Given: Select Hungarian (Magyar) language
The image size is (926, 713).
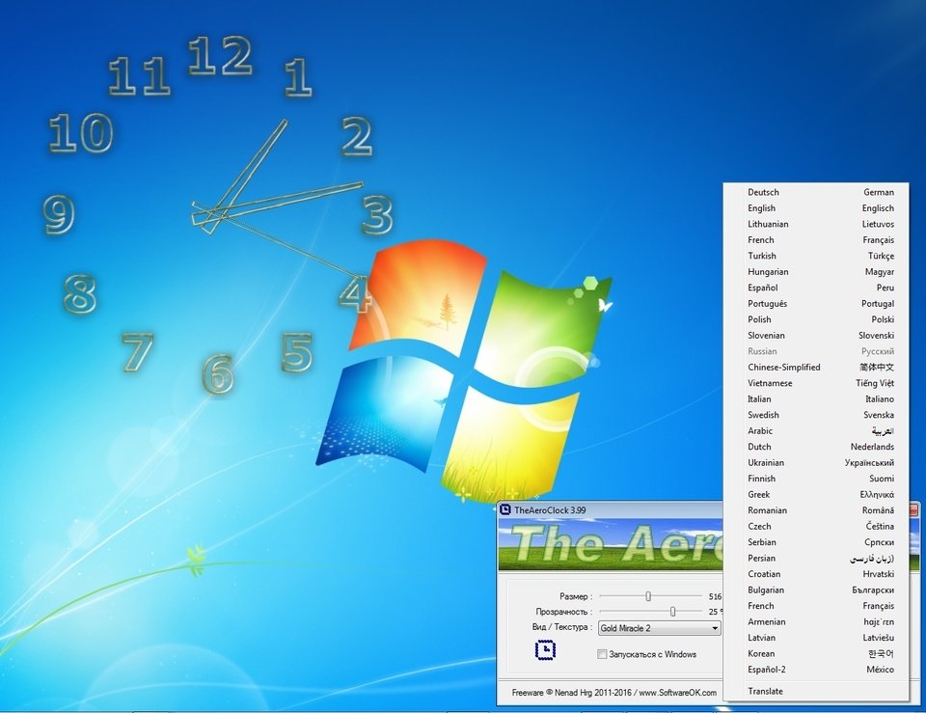Looking at the screenshot, I should pyautogui.click(x=816, y=272).
